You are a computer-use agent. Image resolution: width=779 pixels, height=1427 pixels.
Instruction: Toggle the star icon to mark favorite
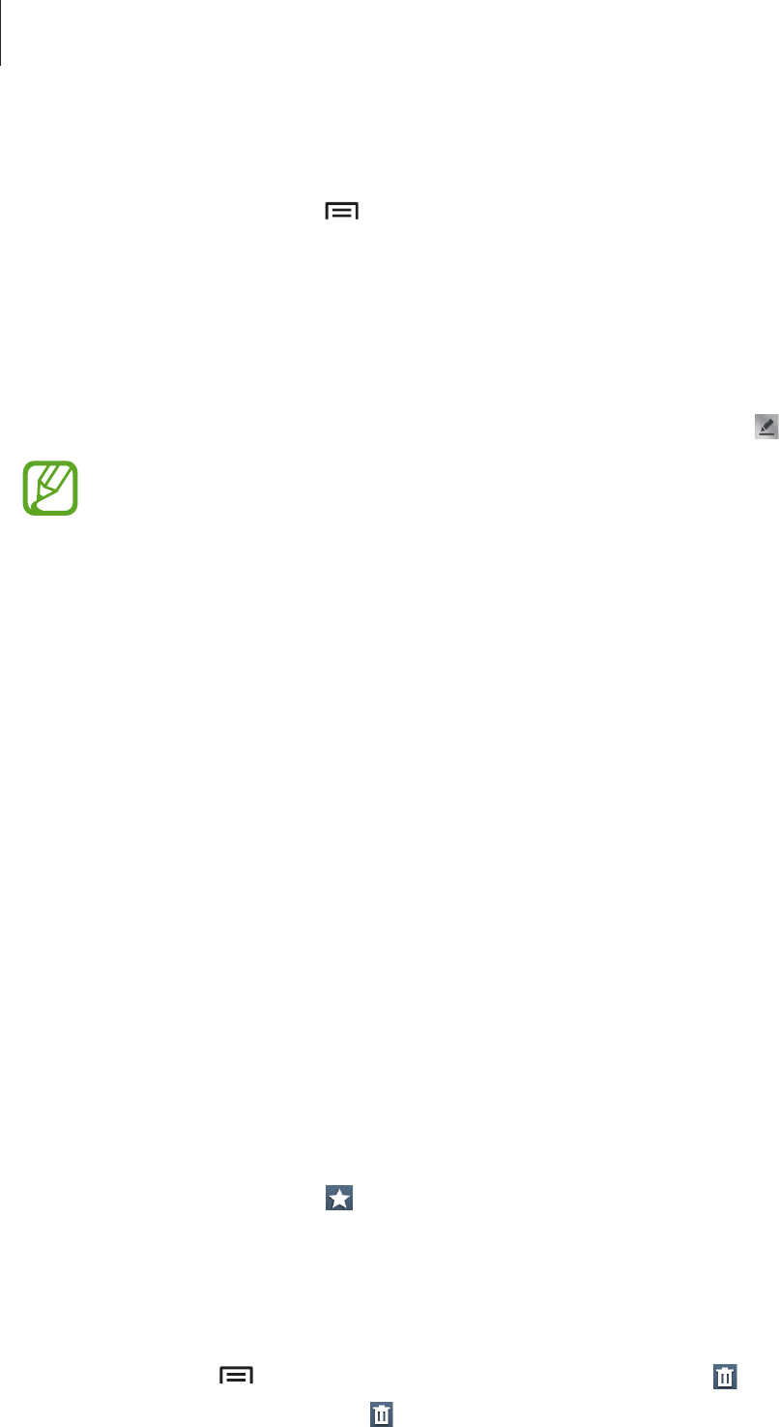pos(339,1199)
